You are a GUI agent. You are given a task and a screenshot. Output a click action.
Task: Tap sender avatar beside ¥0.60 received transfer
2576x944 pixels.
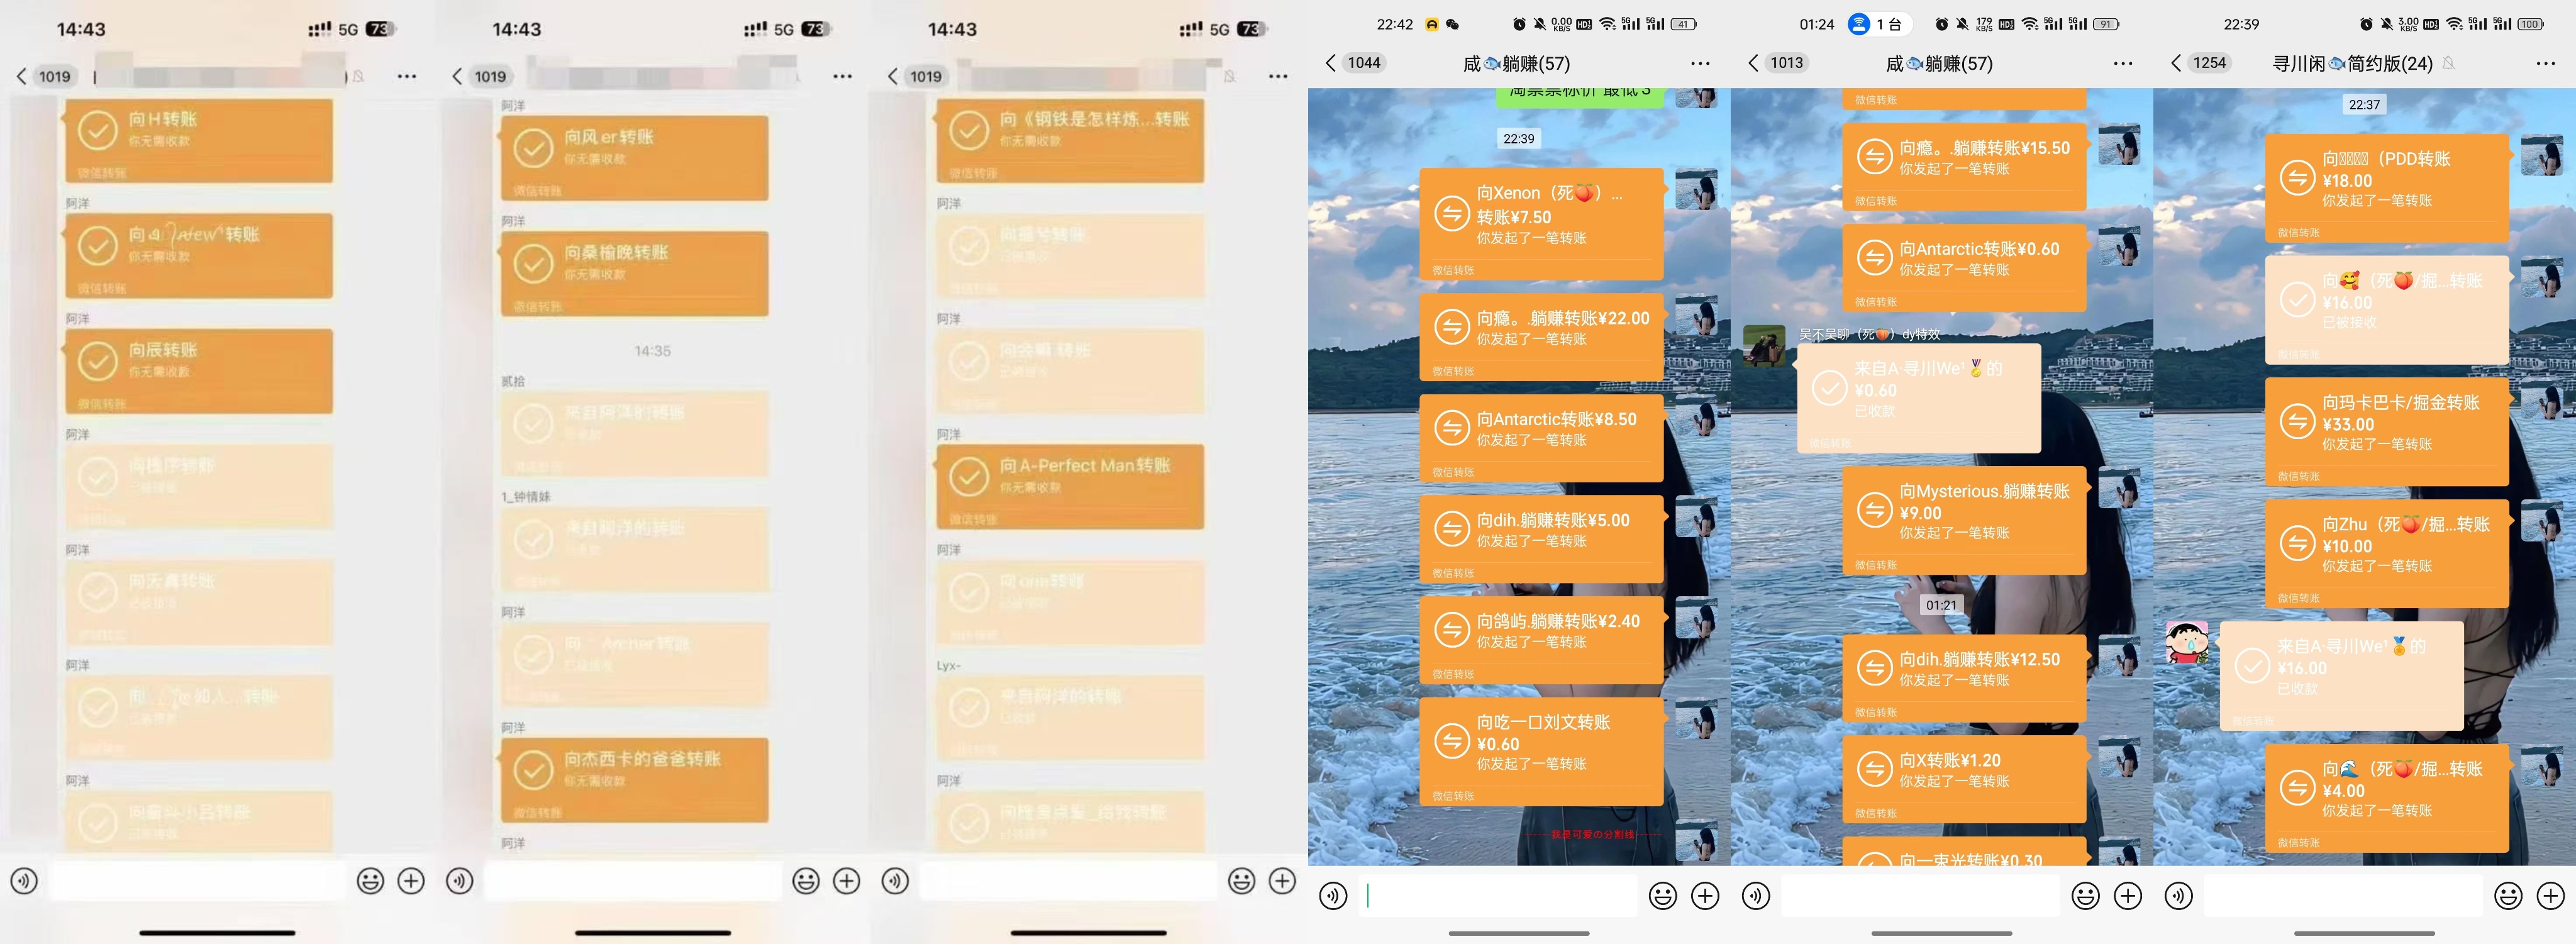click(x=1764, y=345)
